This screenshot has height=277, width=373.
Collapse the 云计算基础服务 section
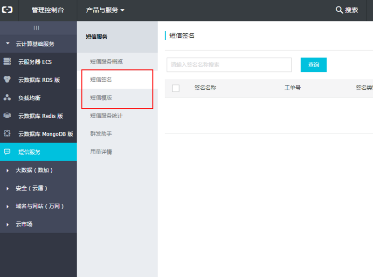point(38,44)
